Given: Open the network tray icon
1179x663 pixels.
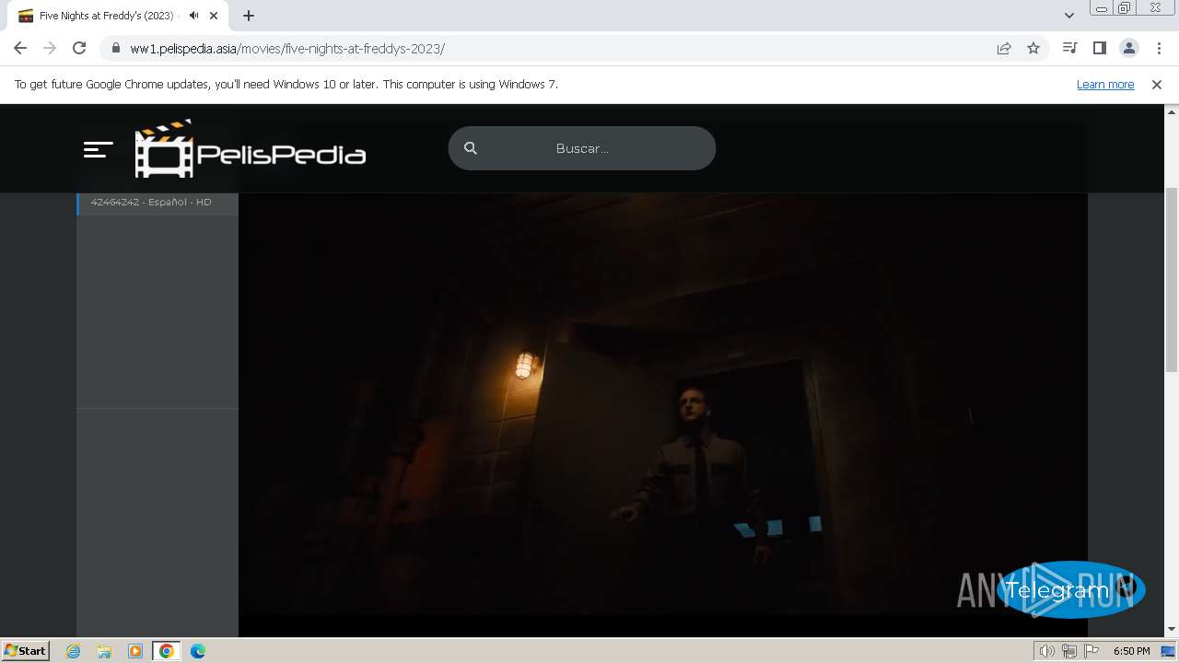Looking at the screenshot, I should coord(1068,651).
